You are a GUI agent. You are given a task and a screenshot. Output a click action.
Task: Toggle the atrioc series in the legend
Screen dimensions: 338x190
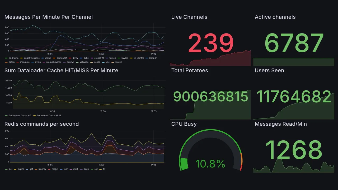click(x=48, y=58)
